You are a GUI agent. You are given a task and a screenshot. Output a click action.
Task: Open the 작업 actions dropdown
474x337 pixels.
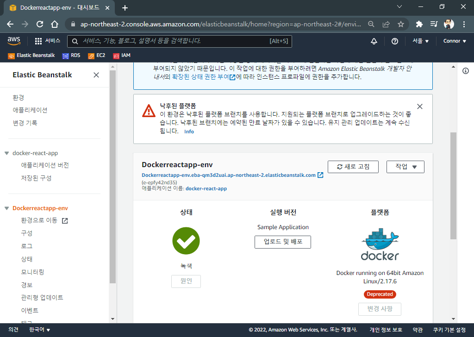click(405, 167)
